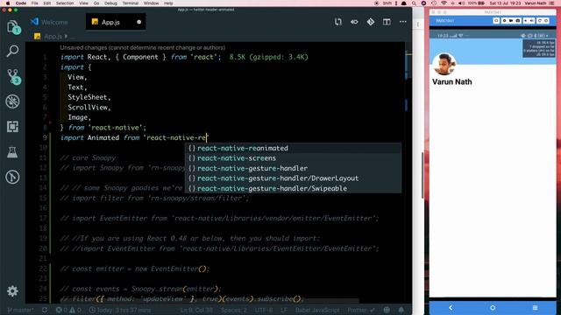The image size is (561, 315).
Task: Open the Terminal menu
Action: click(131, 3)
